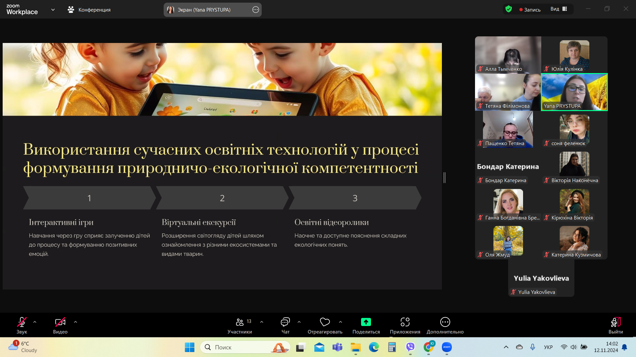Viewport: 636px width, 357px height.
Task: Open reactions with Отреагировать heart icon
Action: 325,325
